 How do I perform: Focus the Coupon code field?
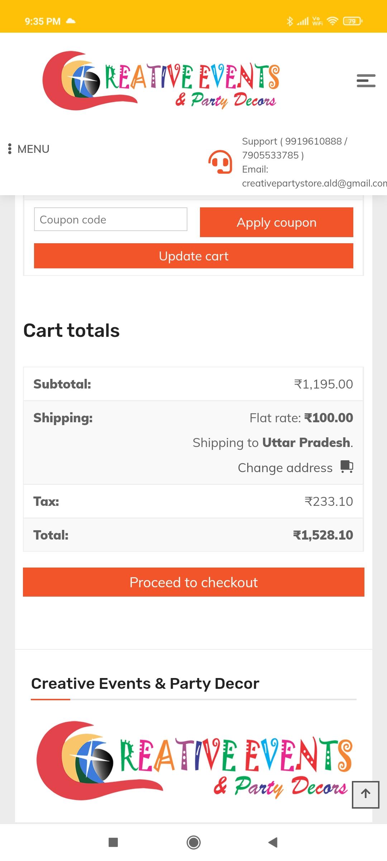point(111,219)
